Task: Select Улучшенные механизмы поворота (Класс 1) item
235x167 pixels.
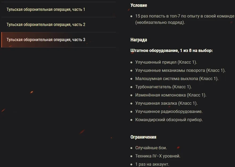Action: 180,71
